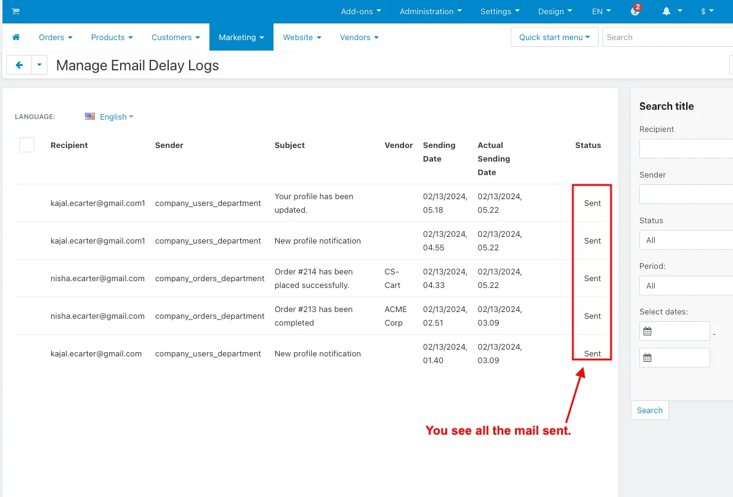Click the Subject column header
Viewport: 733px width, 497px height.
pos(290,145)
